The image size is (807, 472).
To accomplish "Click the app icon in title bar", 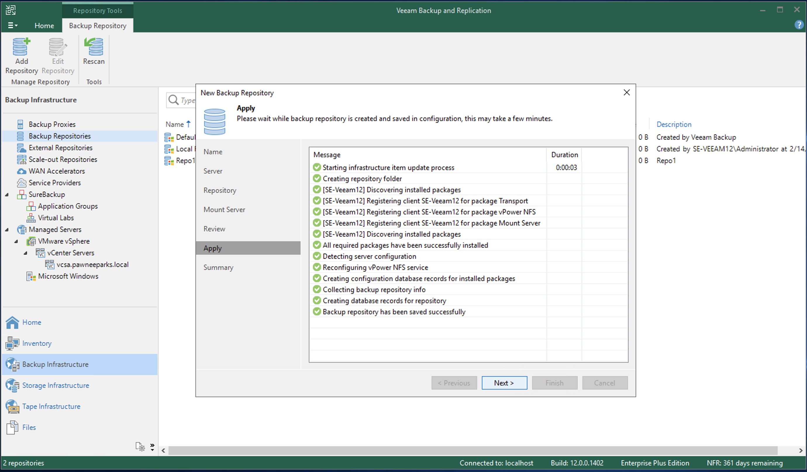I will [10, 10].
